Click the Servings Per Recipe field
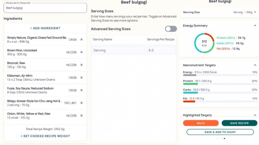 tap(161, 50)
